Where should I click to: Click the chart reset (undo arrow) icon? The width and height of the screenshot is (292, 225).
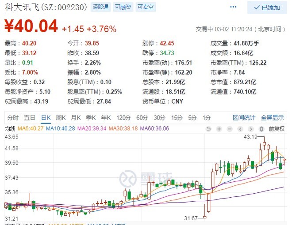(x=208, y=129)
